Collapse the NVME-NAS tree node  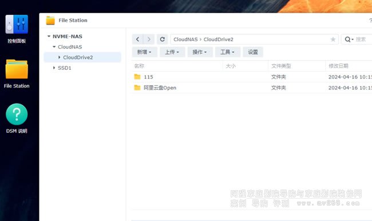49,36
